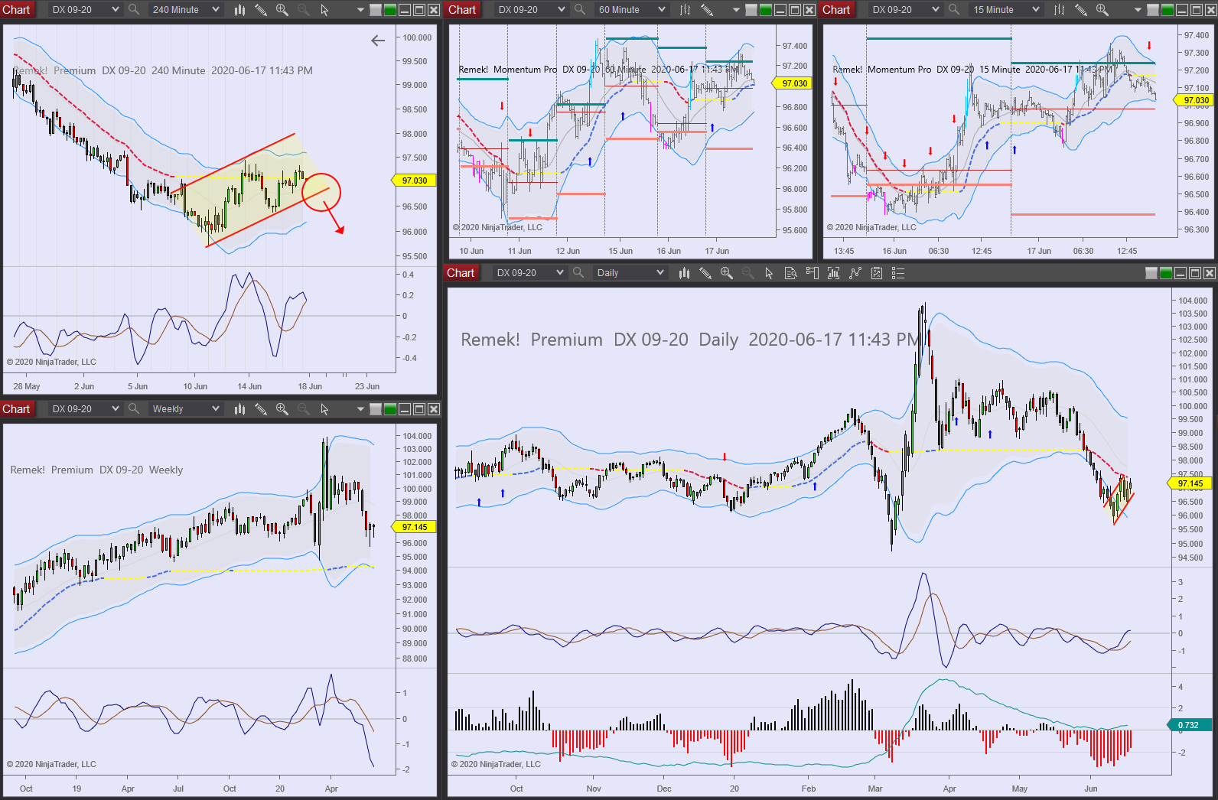Toggle green interval link in 60 Minute chart
This screenshot has height=800, width=1218.
pyautogui.click(x=766, y=10)
